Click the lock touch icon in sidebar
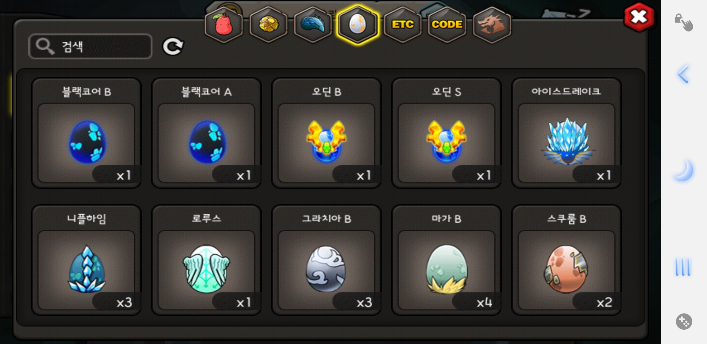 (684, 22)
